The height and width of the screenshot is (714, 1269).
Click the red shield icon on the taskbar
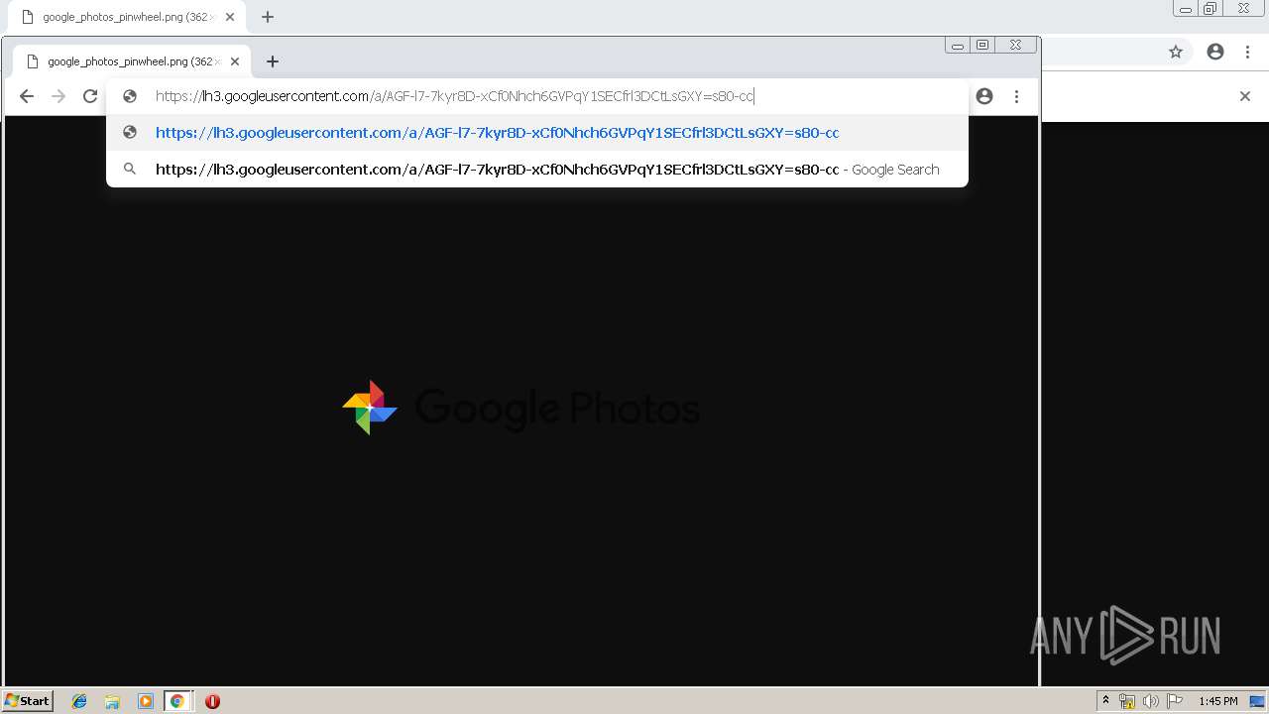(x=212, y=701)
